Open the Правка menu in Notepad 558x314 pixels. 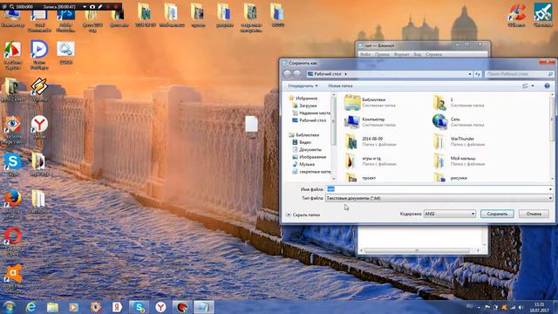pyautogui.click(x=382, y=54)
